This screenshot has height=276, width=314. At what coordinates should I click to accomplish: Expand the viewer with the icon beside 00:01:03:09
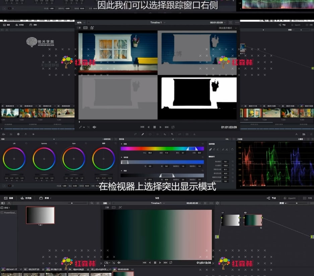click(231, 22)
